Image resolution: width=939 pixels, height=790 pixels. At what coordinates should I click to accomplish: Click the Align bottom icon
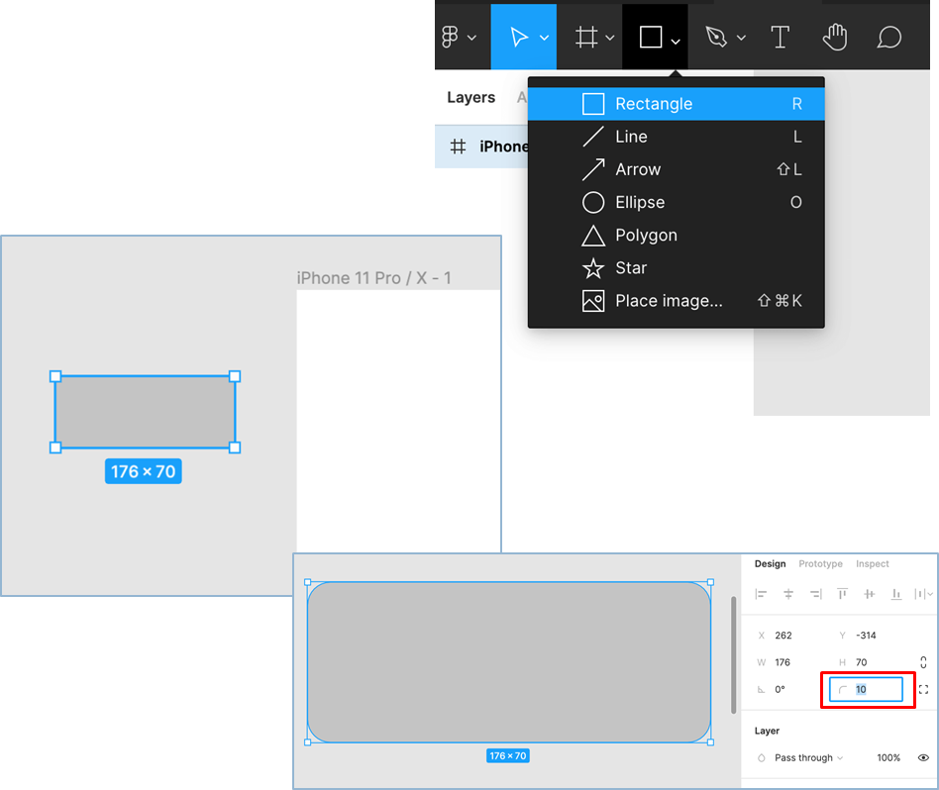(896, 594)
